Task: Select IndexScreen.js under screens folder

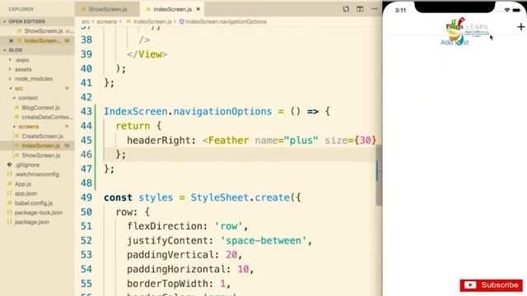Action: click(x=40, y=146)
